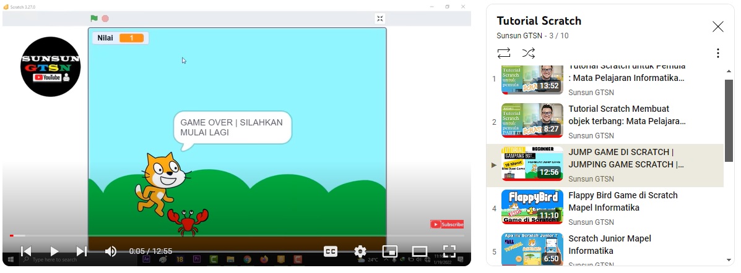Select 'Scratch Junior Mapel Informatika' title
Screen dimensions: 741x273
[610, 245]
